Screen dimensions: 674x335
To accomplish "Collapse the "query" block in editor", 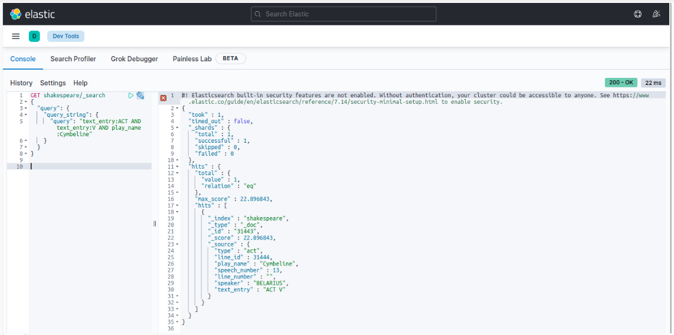I will tap(26, 109).
